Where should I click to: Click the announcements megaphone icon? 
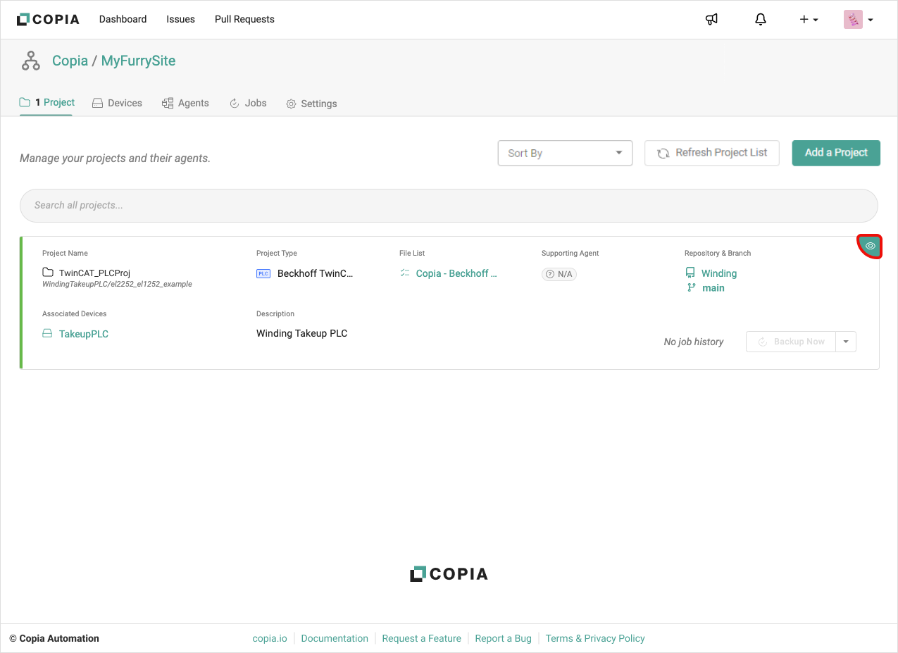pyautogui.click(x=711, y=20)
